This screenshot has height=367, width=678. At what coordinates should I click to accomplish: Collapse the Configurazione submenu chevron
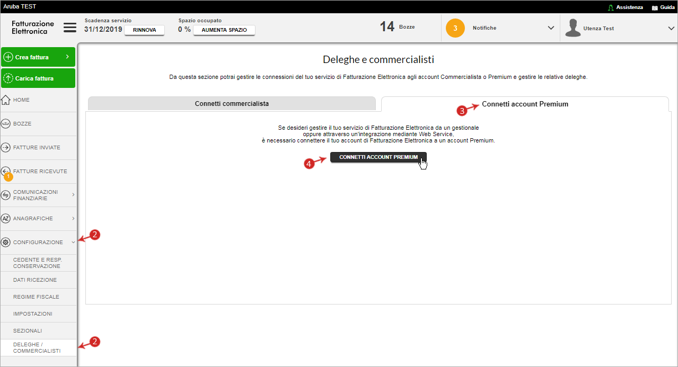73,242
